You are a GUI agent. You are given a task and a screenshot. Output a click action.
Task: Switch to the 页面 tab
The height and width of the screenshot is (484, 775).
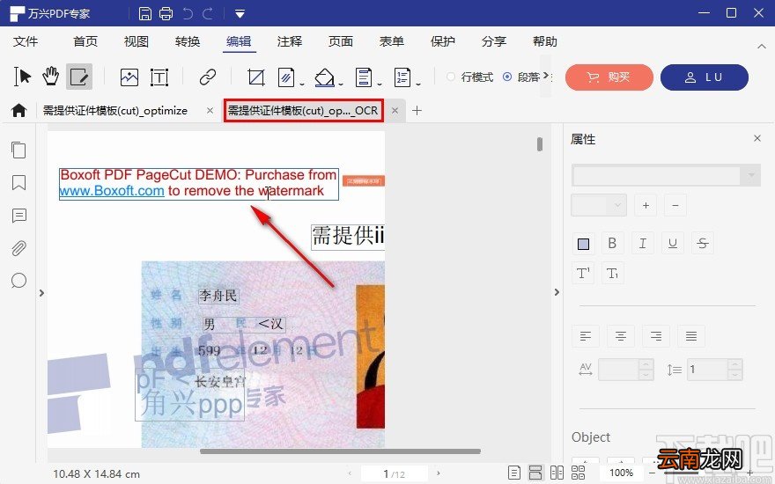(x=341, y=41)
